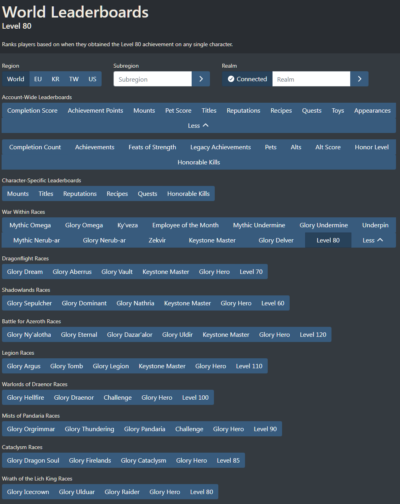This screenshot has height=504, width=400.
Task: Open Toys leaderboard
Action: [338, 110]
